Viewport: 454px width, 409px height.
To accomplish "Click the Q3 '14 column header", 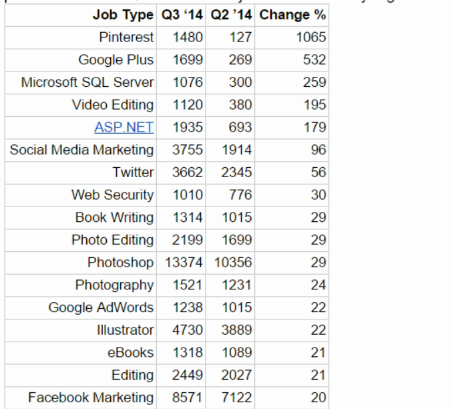I will [182, 15].
